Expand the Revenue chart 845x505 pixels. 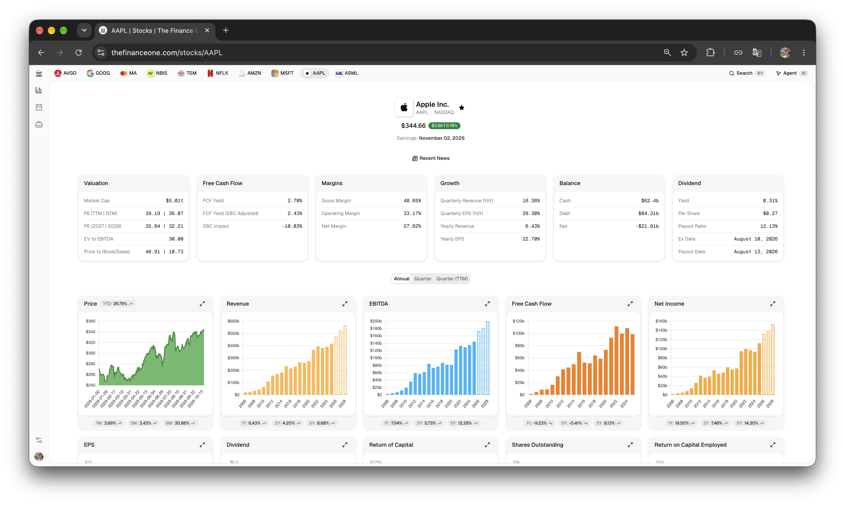[x=345, y=304]
